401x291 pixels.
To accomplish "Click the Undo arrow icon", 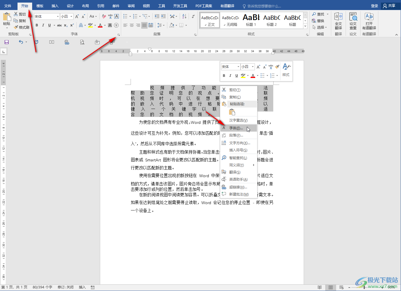I will coord(21,42).
